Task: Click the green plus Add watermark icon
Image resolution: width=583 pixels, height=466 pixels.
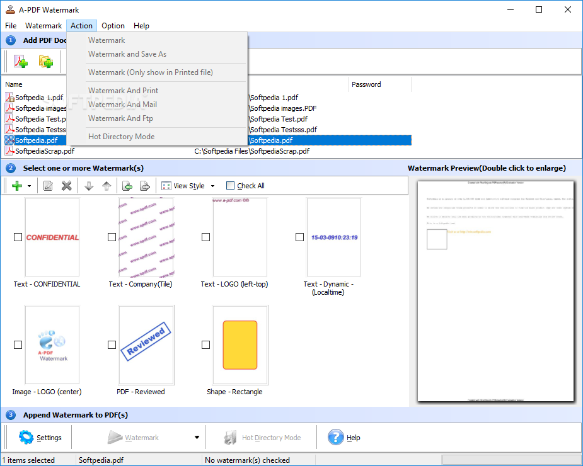Action: point(17,185)
